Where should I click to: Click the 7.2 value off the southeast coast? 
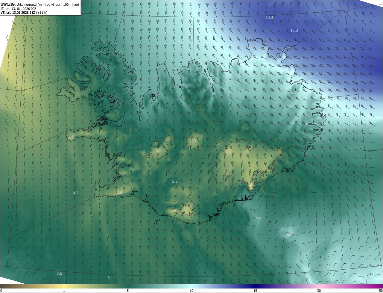pyautogui.click(x=259, y=219)
